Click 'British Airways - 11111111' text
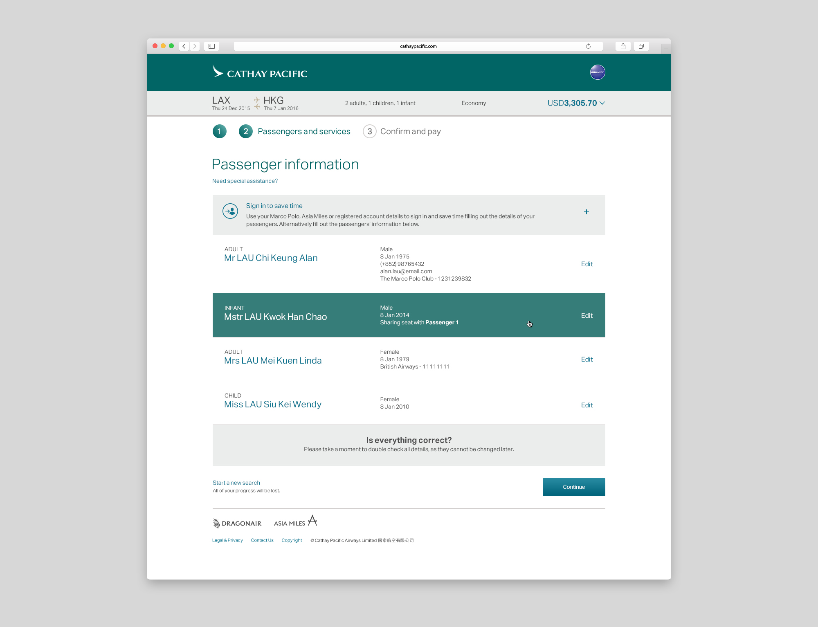818x627 pixels. click(x=415, y=367)
